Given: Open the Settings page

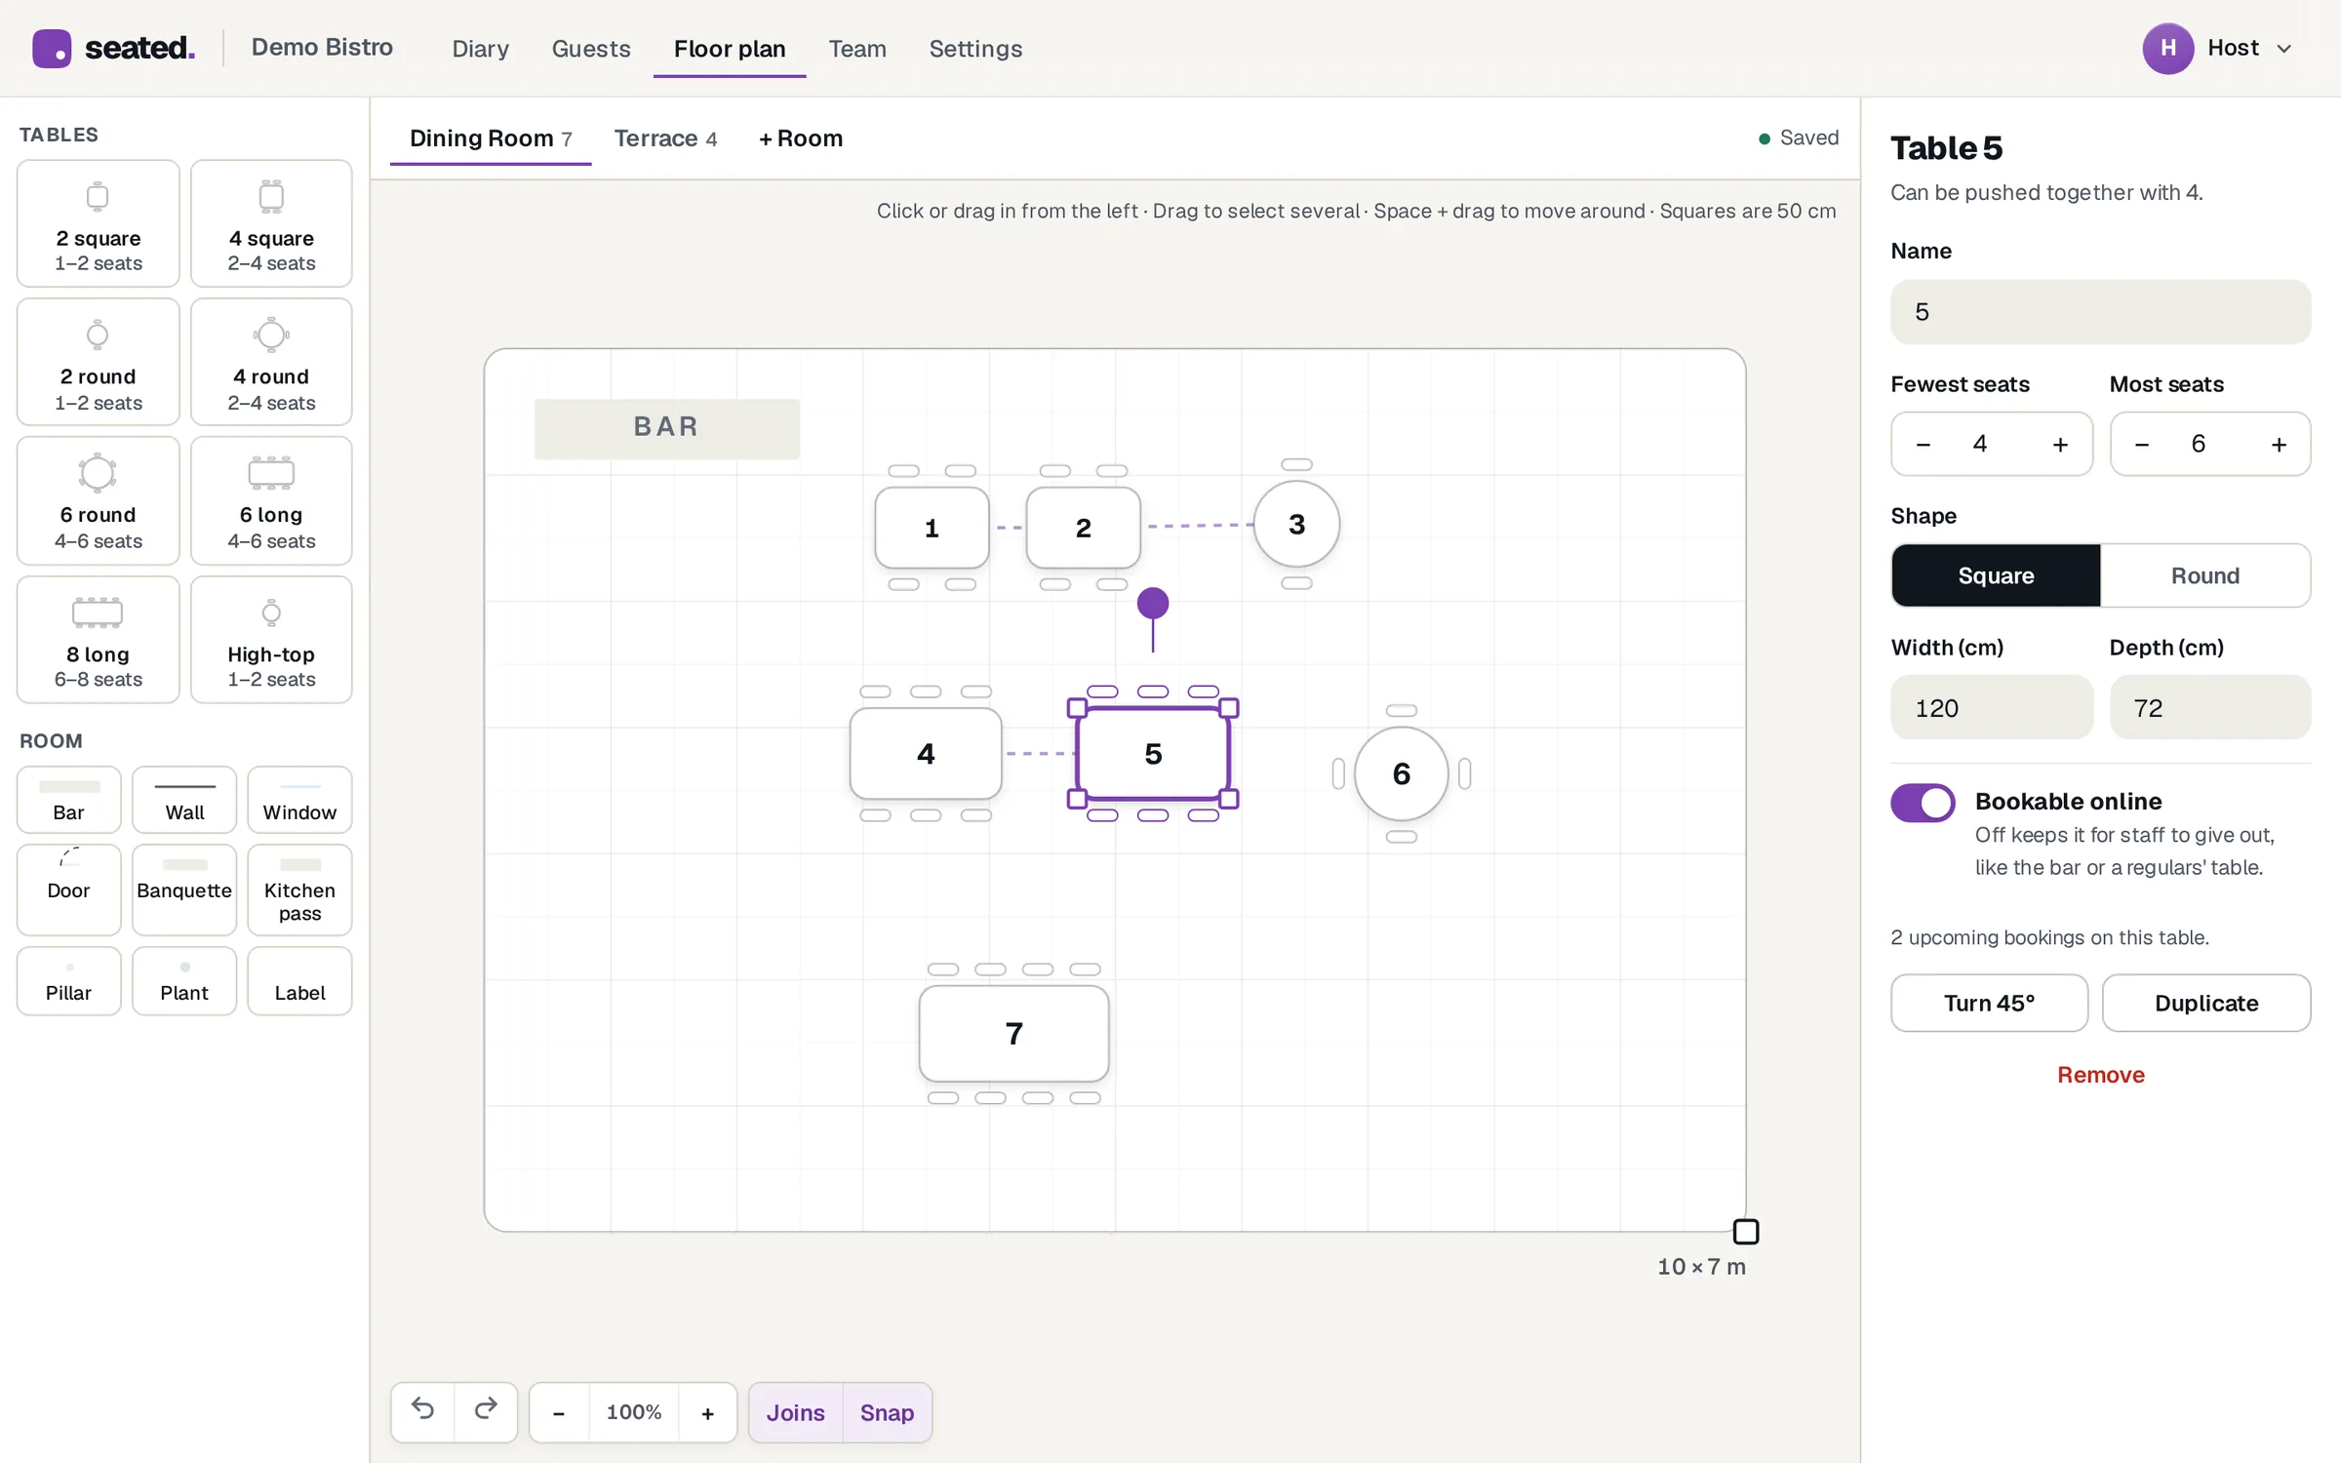Looking at the screenshot, I should [975, 49].
